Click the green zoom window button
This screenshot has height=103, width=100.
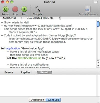click(12, 2)
